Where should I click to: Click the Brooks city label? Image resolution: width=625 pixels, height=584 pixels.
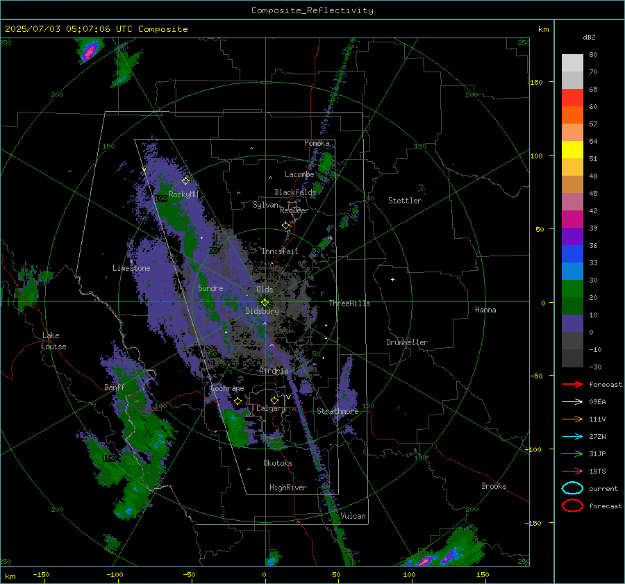[x=494, y=486]
